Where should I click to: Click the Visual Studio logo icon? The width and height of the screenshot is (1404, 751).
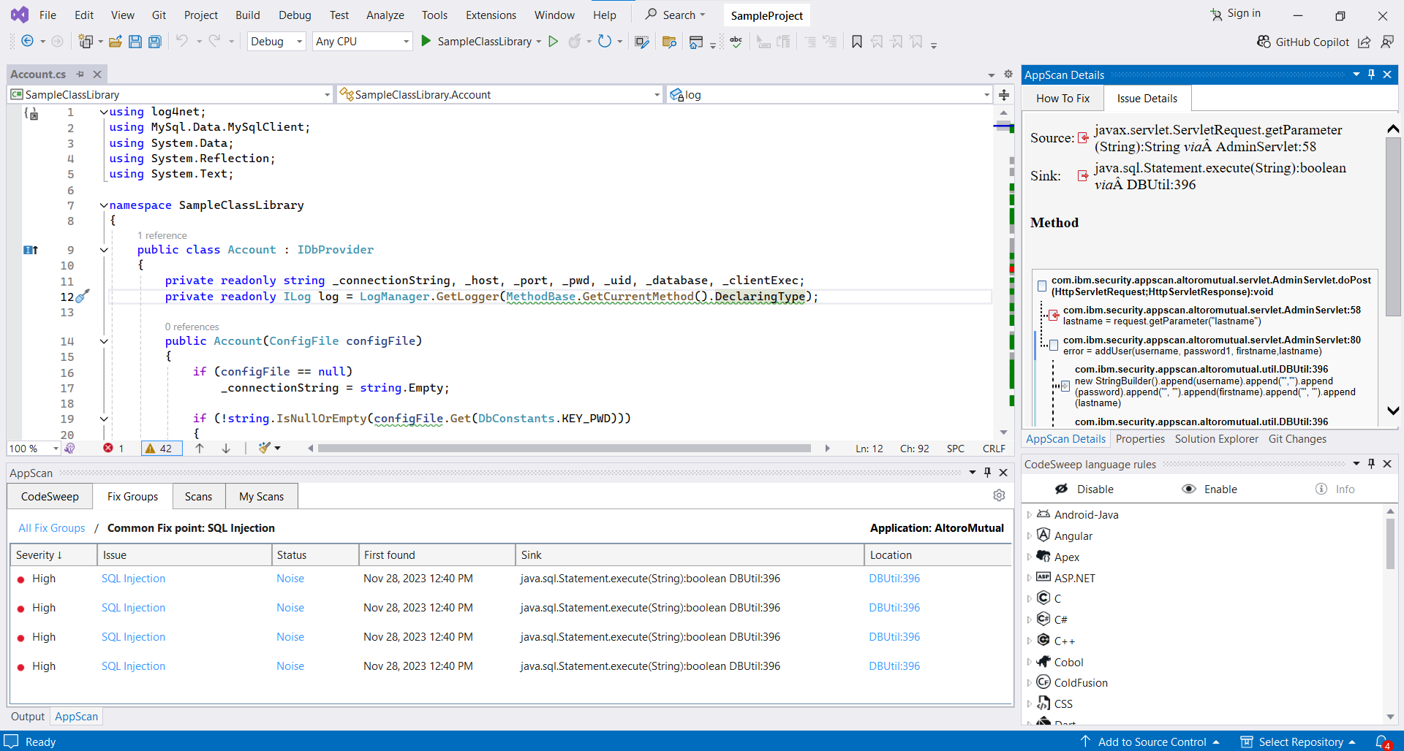tap(20, 14)
